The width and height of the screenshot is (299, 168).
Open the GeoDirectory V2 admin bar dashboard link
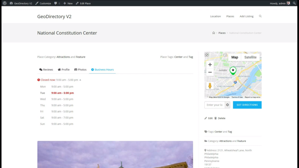click(21, 3)
